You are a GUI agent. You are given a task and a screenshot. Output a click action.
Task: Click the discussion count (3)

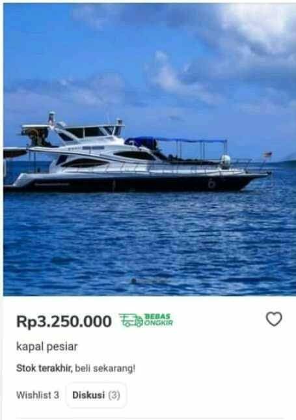point(114,395)
